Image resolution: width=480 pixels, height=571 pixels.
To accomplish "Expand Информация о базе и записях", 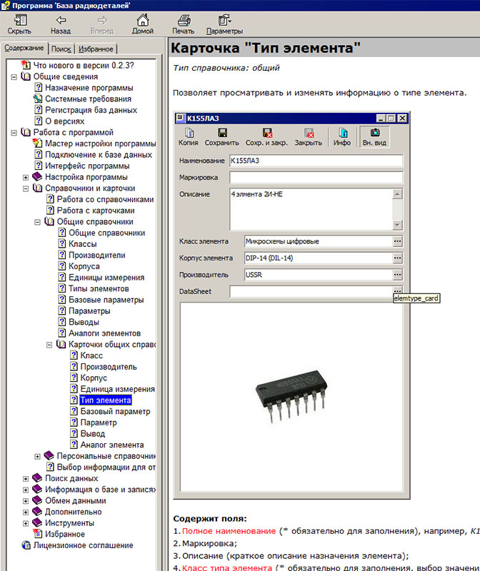I will pyautogui.click(x=26, y=490).
